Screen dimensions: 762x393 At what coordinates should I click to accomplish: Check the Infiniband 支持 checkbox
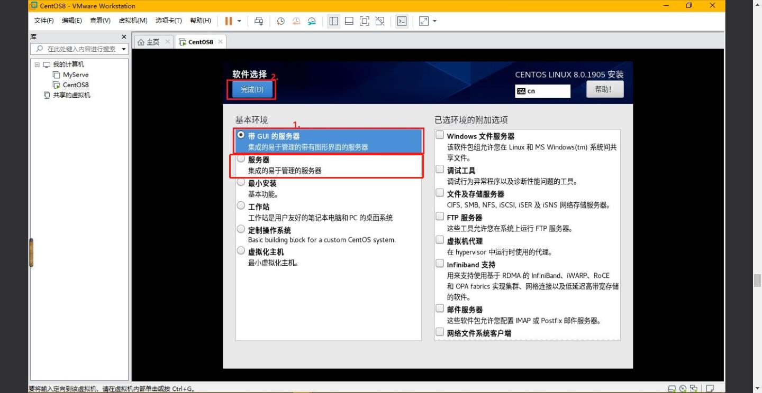coord(440,263)
